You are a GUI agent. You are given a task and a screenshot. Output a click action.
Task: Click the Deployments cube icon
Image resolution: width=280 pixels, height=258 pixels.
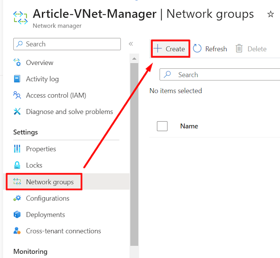(x=17, y=215)
